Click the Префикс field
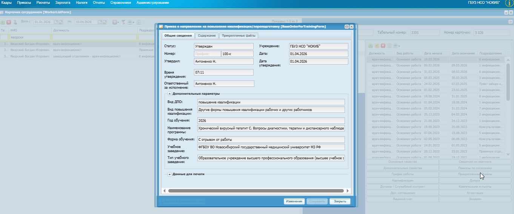This screenshot has height=214, width=514. pos(207,54)
